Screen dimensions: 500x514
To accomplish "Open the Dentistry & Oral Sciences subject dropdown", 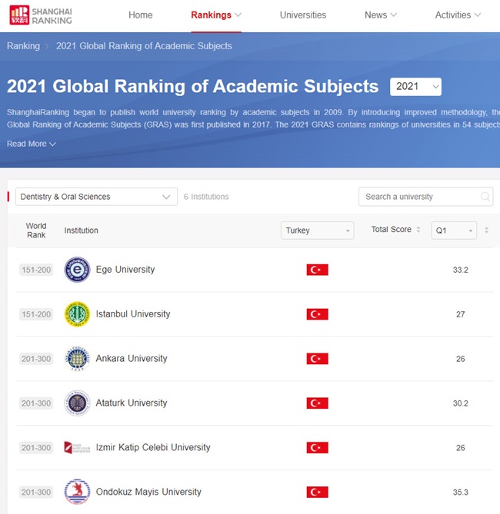I will 96,197.
